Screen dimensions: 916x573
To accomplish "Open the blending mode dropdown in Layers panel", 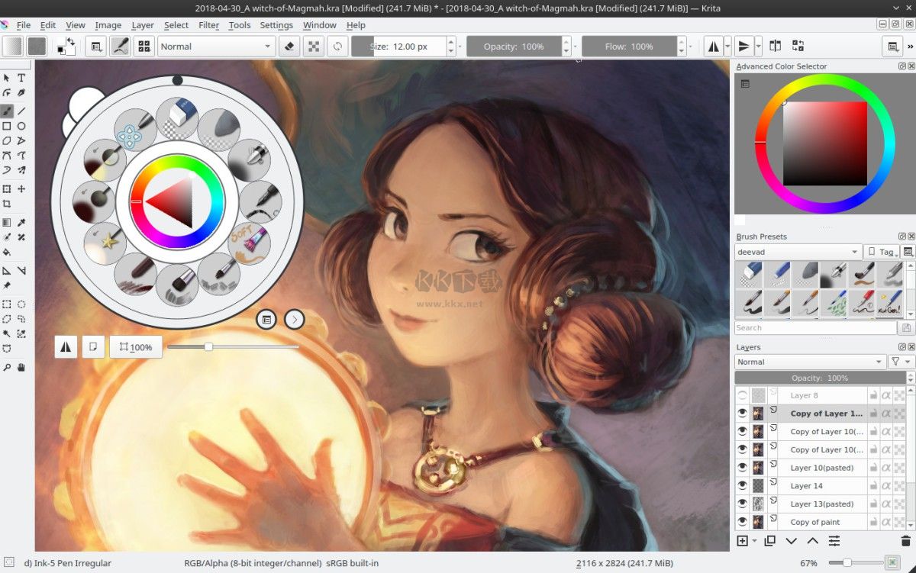I will click(x=809, y=362).
